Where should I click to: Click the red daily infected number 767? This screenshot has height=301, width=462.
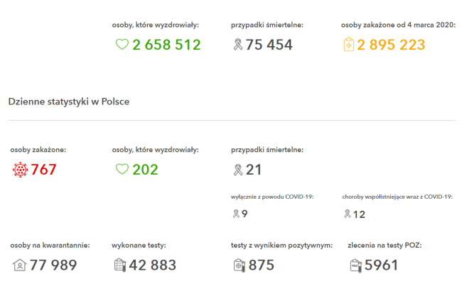(x=43, y=170)
